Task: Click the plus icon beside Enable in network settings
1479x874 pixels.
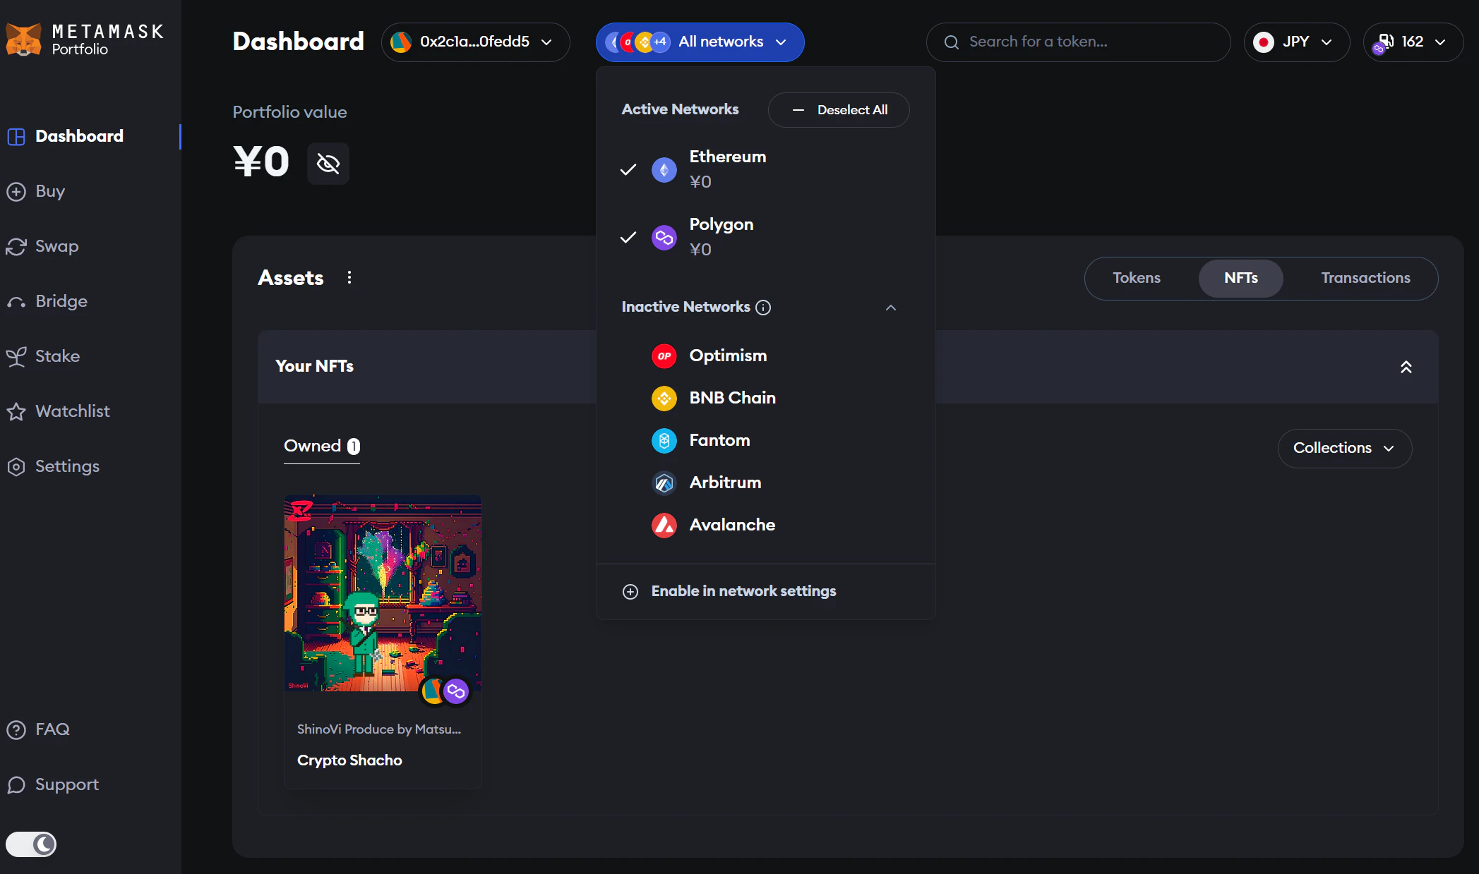Action: (630, 591)
